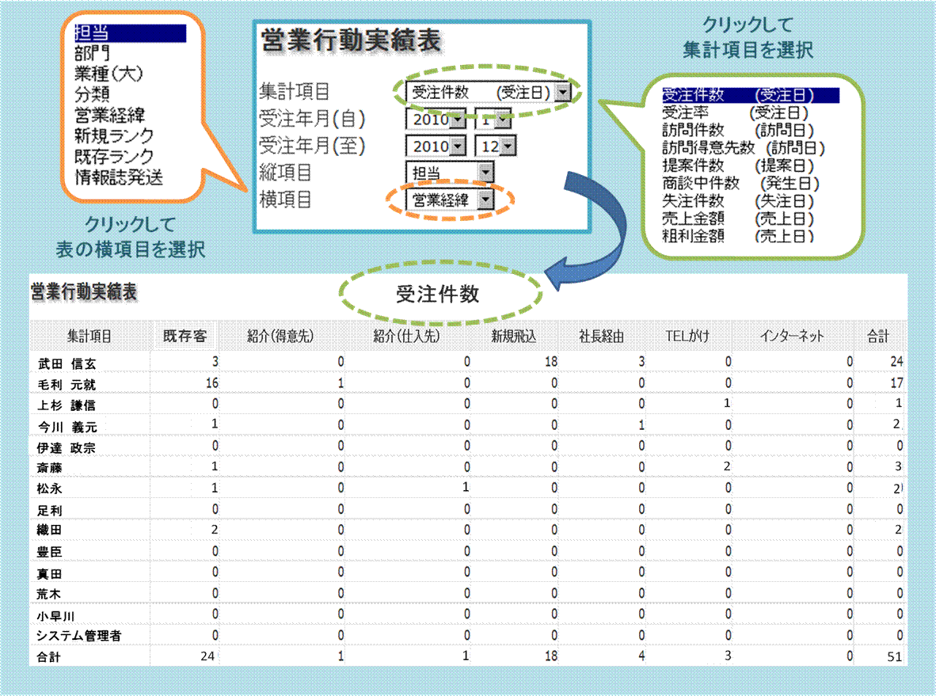Select 部門 in the left list
This screenshot has width=936, height=696.
tap(93, 54)
